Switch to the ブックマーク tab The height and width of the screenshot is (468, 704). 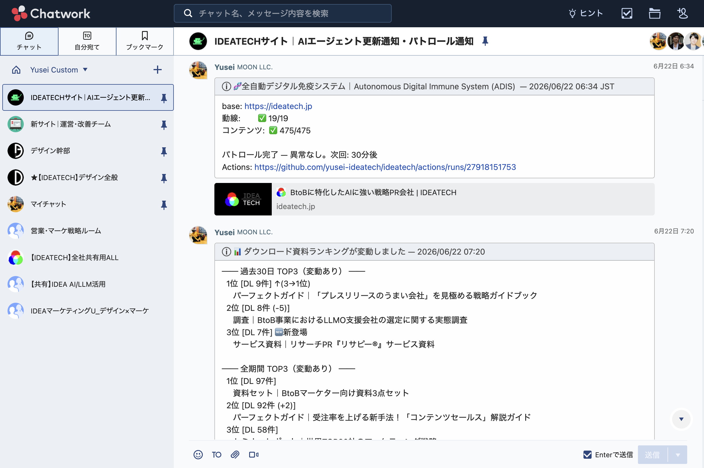(x=145, y=41)
